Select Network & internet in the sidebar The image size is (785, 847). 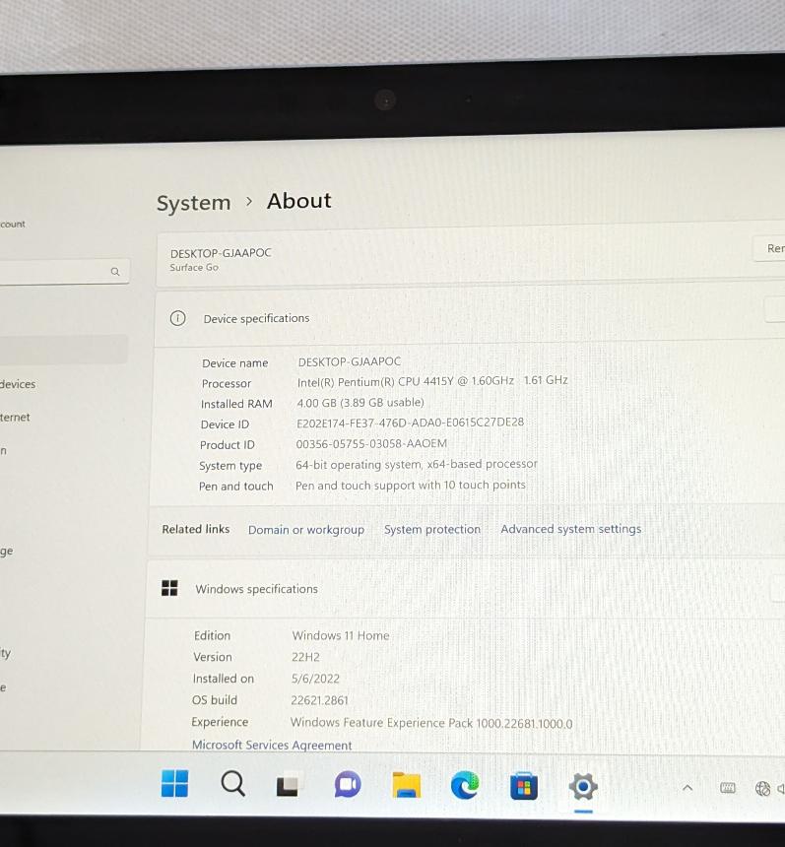pos(15,418)
